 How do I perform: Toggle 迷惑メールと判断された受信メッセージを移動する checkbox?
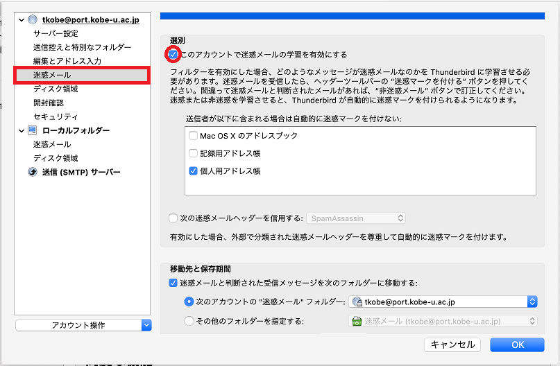pyautogui.click(x=173, y=283)
